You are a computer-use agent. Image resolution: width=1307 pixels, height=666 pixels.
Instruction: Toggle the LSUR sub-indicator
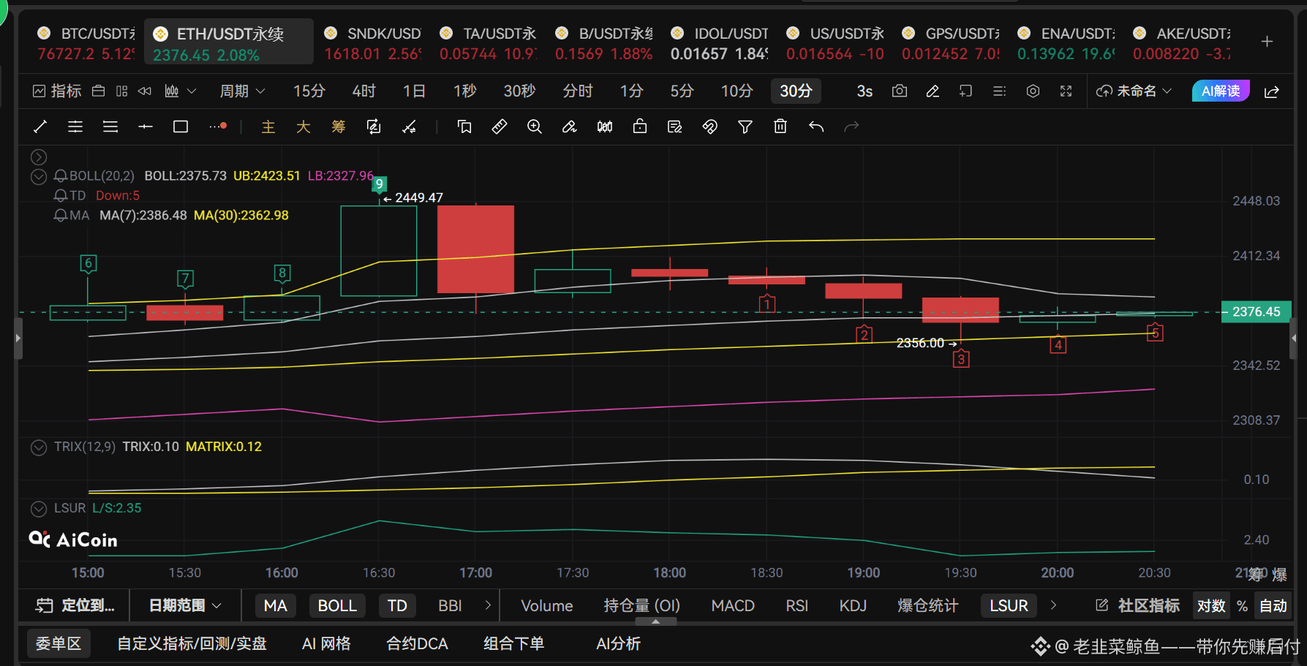point(1009,605)
